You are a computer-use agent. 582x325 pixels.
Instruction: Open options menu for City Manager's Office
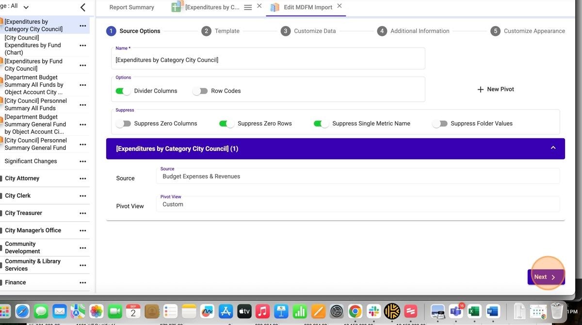click(x=83, y=231)
